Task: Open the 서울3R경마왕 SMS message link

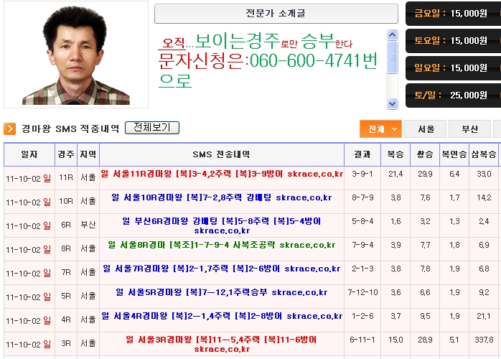Action: tap(222, 344)
